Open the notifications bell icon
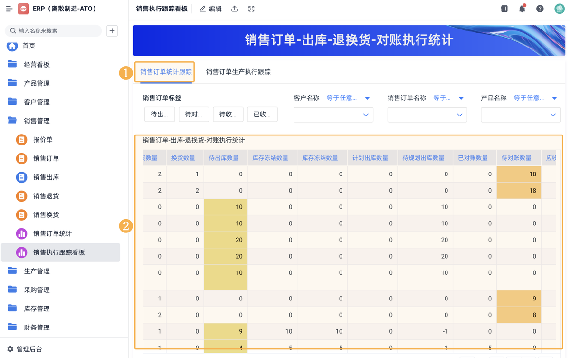The height and width of the screenshot is (358, 570). coord(522,9)
